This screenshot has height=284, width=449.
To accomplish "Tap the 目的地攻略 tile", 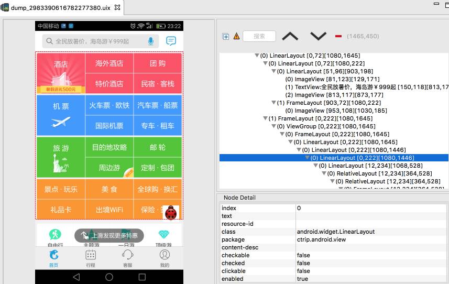I will pos(109,147).
